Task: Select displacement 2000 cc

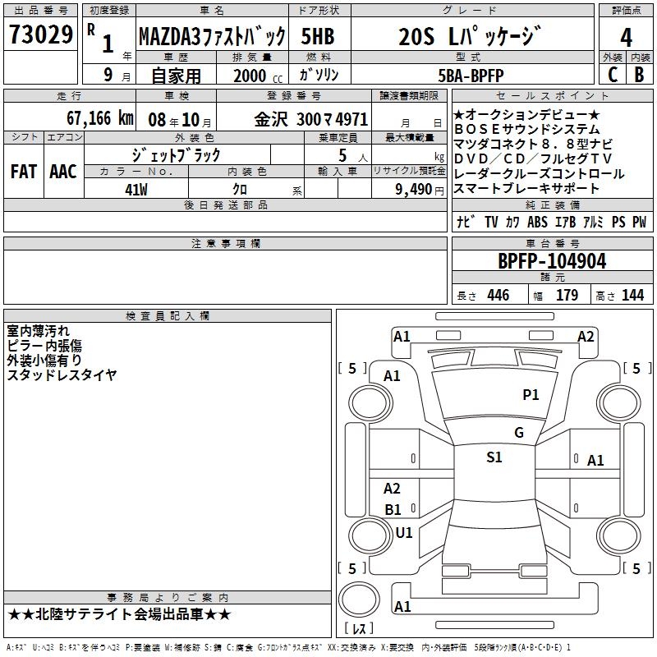Action: (258, 76)
